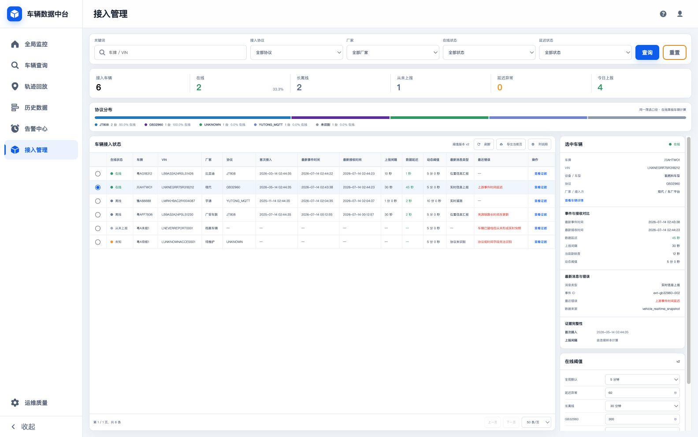Screen dimensions: 698x437
Task: Select the radio button for 豫A88888
Action: pos(98,201)
